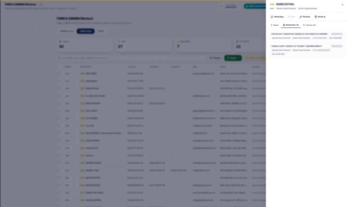The image size is (348, 207).
Task: Click 'Modül: Karşıt Planlama' in the 07.08.2026 card
Action: [302, 50]
